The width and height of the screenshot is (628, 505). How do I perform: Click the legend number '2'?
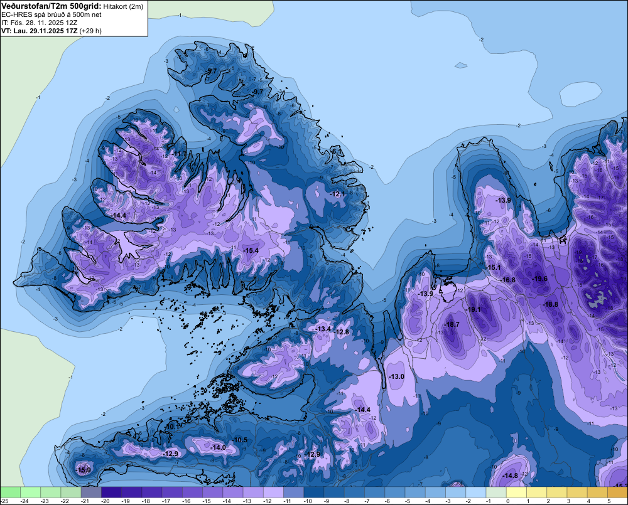[549, 501]
